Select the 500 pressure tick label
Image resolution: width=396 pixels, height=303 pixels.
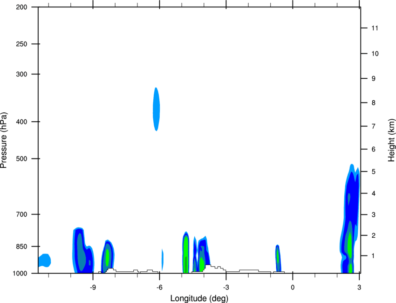click(21, 158)
